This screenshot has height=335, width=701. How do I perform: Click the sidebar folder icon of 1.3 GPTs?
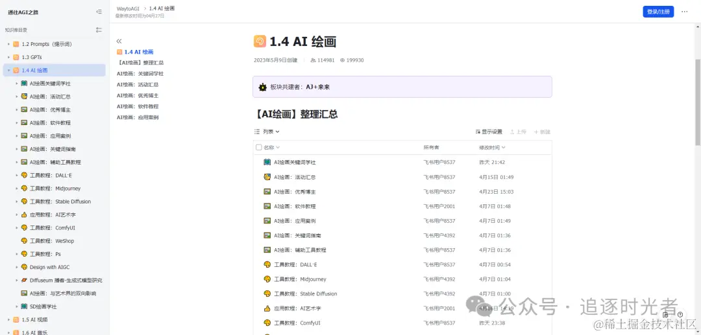coord(16,57)
